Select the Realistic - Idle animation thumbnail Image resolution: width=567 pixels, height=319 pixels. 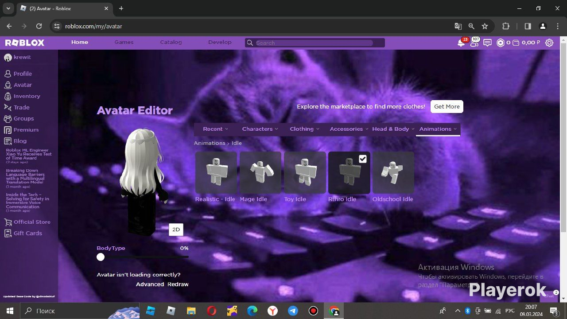tap(216, 173)
